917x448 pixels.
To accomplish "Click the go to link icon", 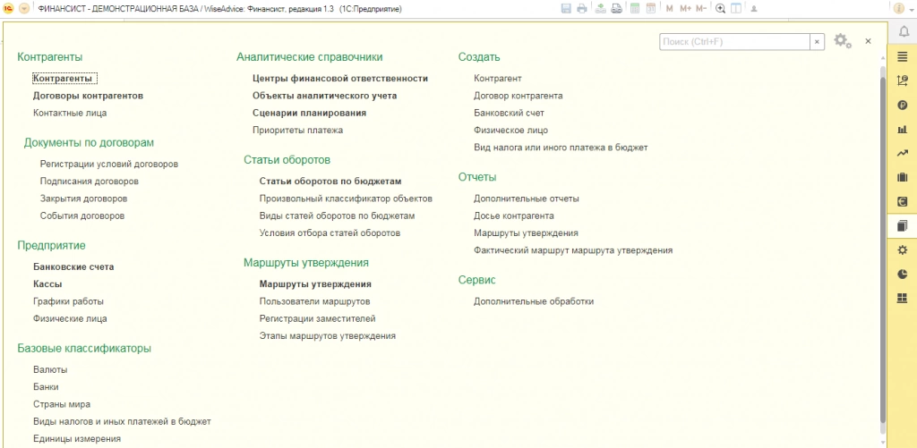I will tap(616, 9).
